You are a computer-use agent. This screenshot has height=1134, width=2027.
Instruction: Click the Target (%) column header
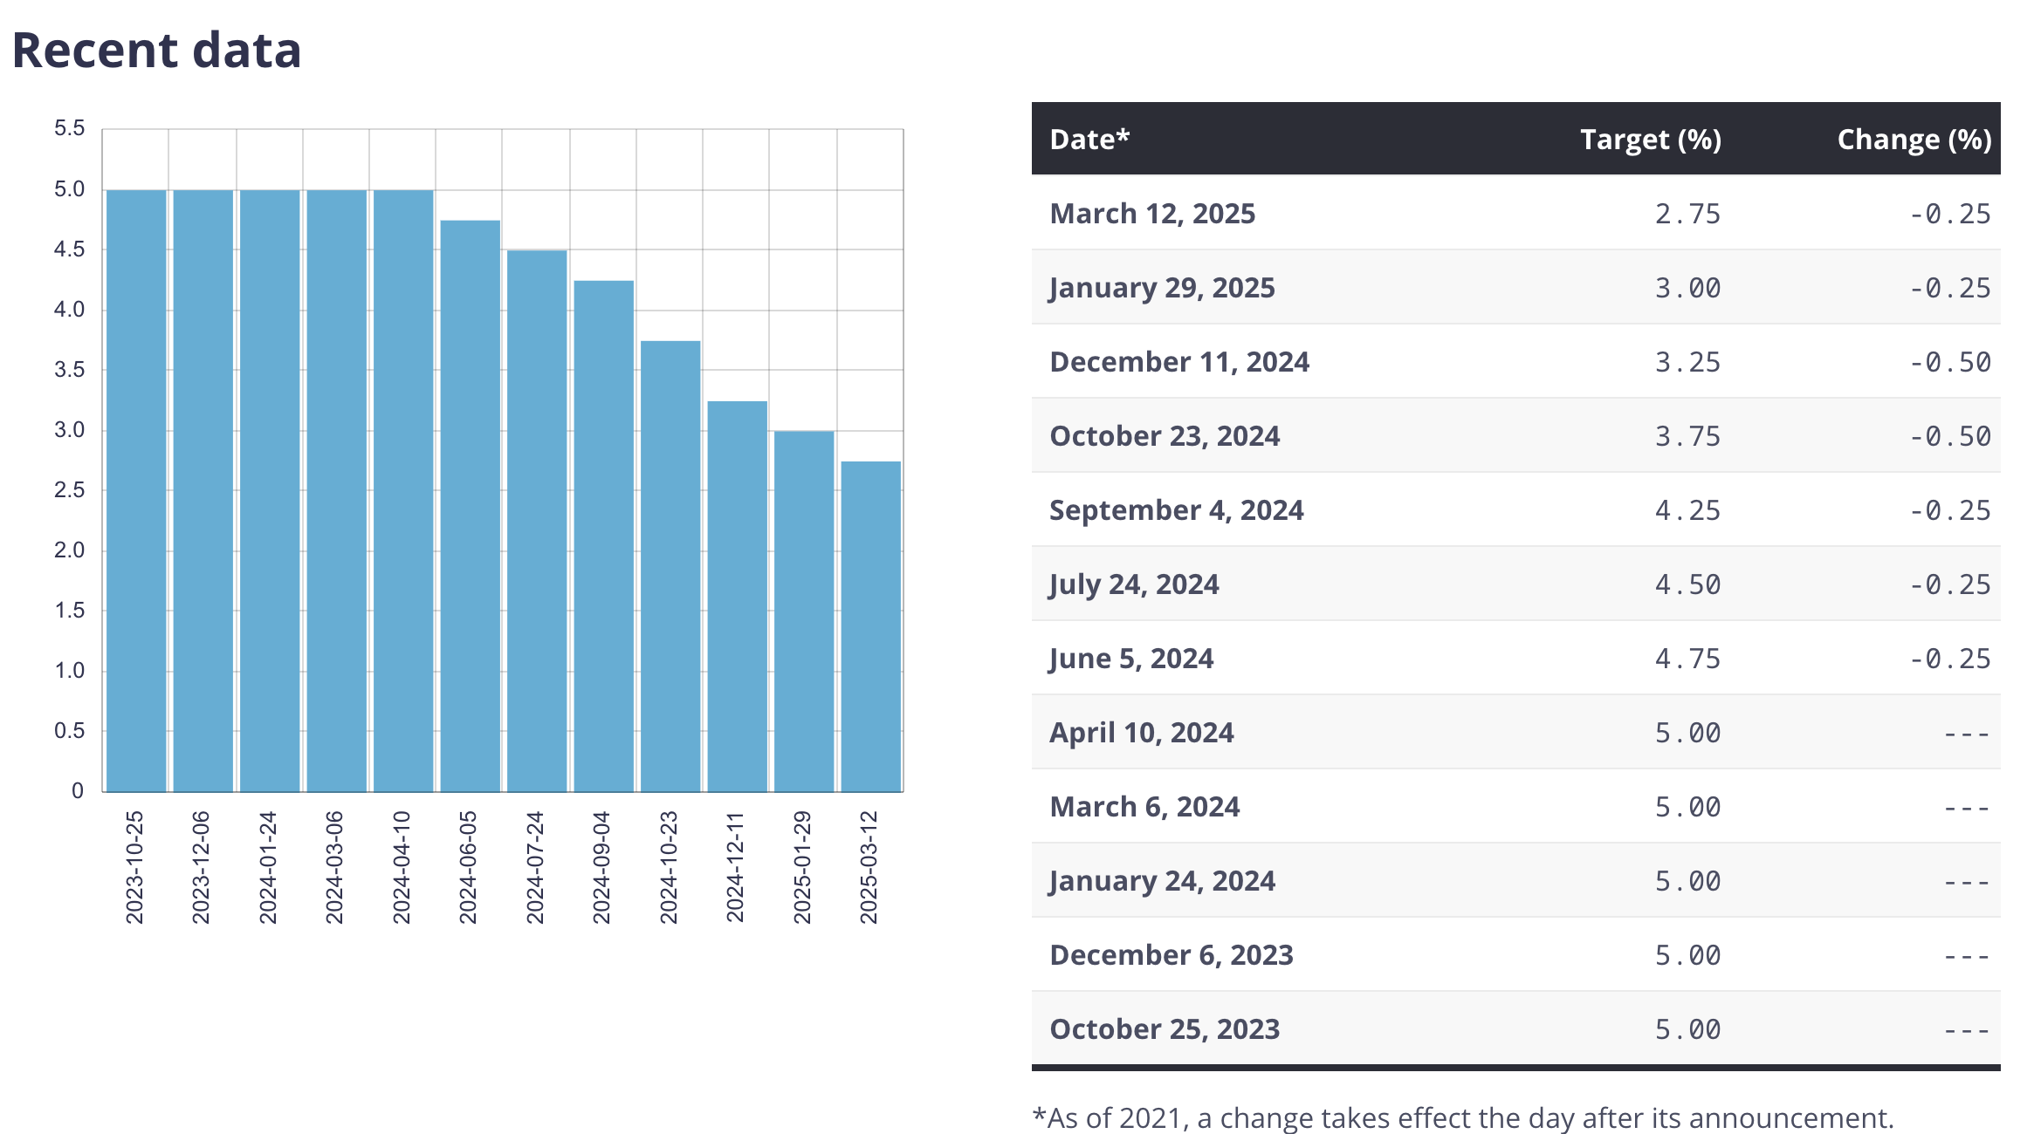(1650, 140)
